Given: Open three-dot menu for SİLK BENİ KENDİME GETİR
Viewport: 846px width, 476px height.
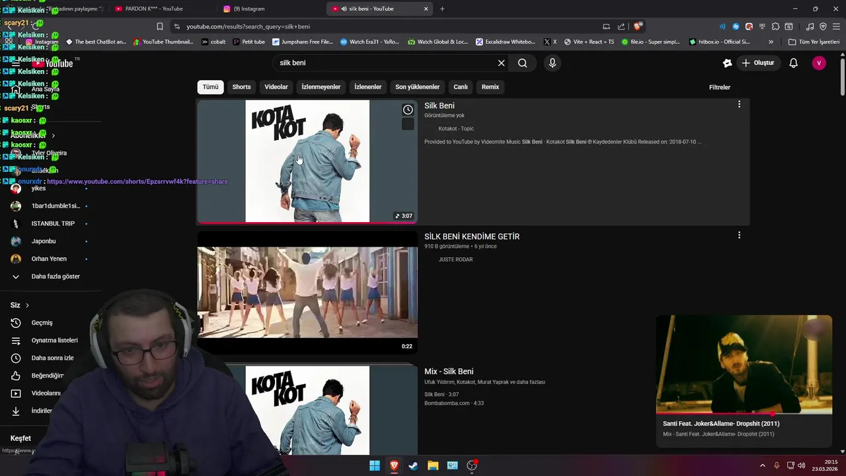Looking at the screenshot, I should (x=739, y=235).
